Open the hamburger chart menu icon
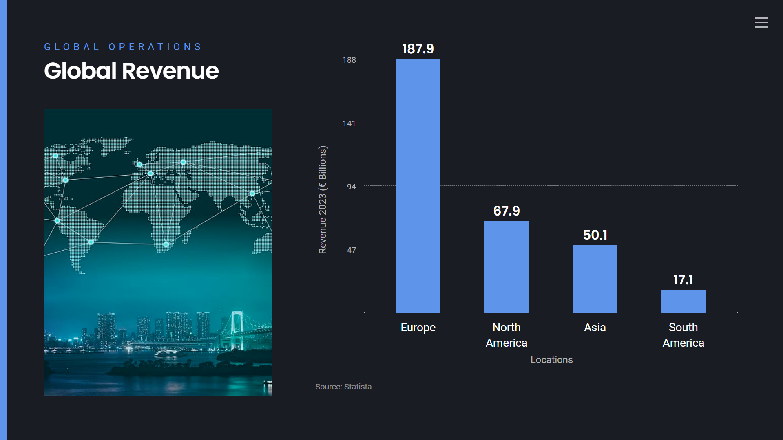Screen dimensions: 783x440 tap(761, 22)
